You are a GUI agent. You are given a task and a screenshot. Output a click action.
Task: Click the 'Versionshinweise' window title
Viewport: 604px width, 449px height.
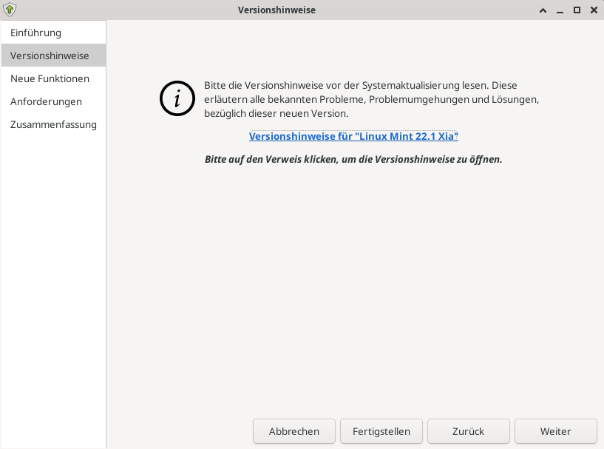click(x=276, y=10)
